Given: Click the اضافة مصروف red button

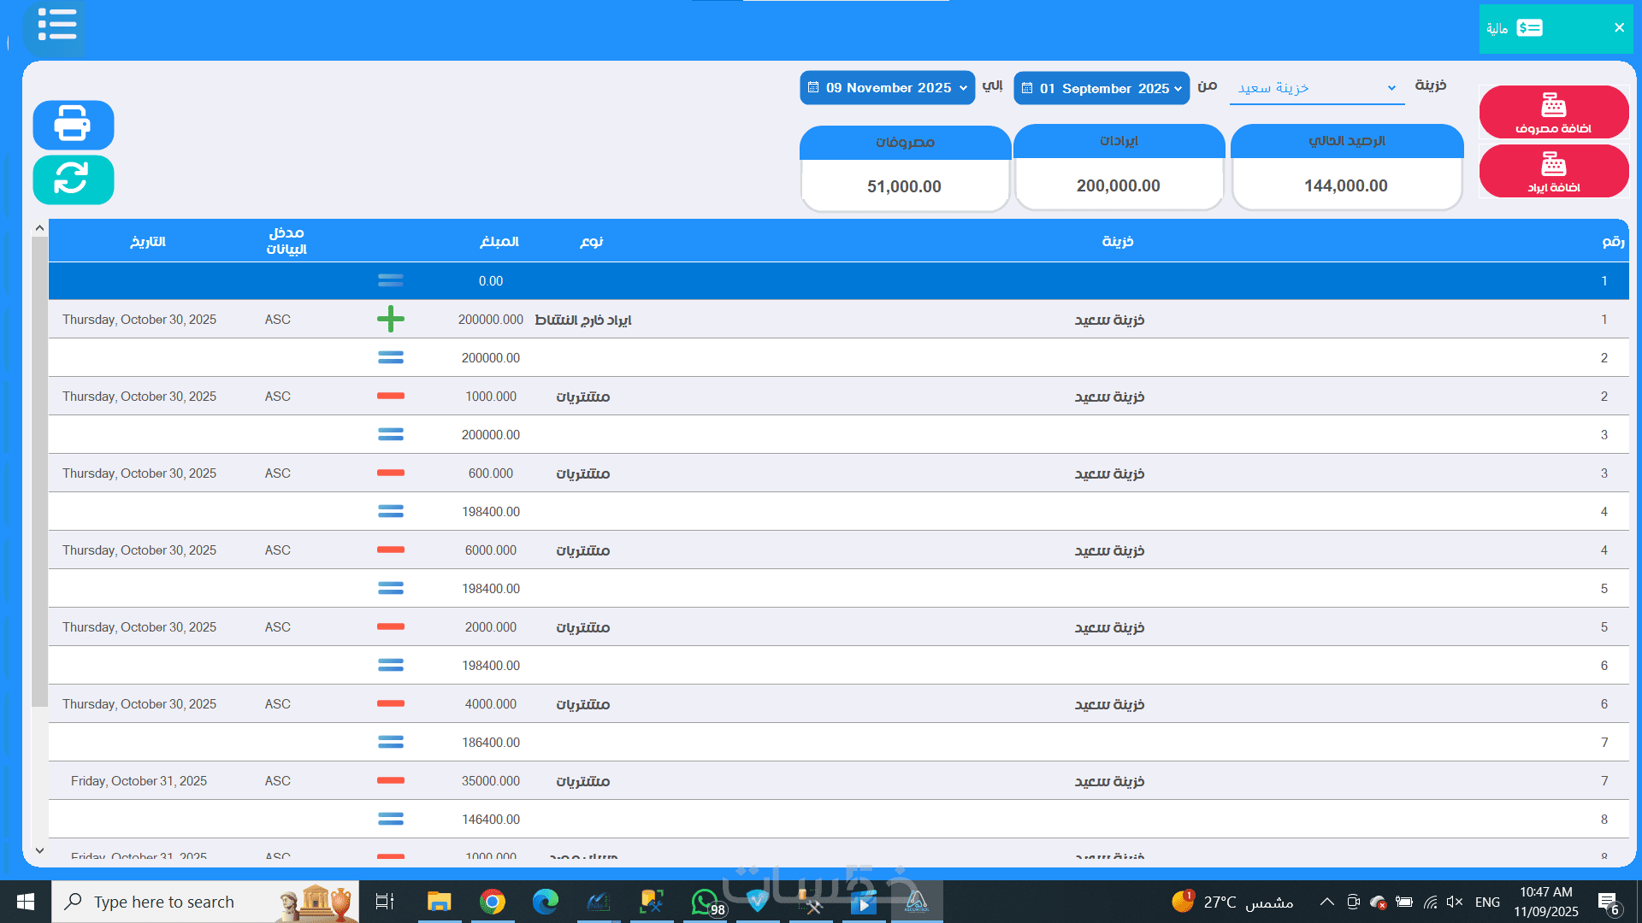Looking at the screenshot, I should [1553, 112].
